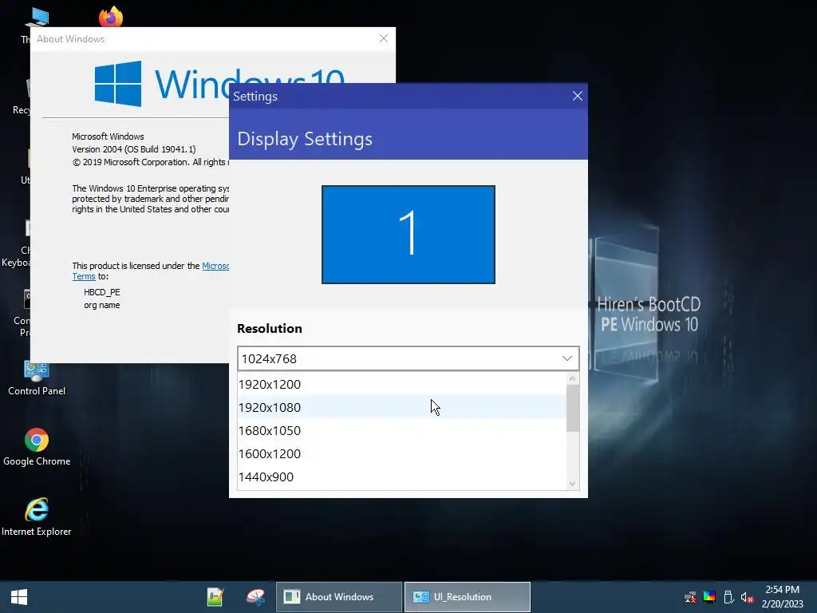Launch the Firefox desktop icon

point(111,17)
